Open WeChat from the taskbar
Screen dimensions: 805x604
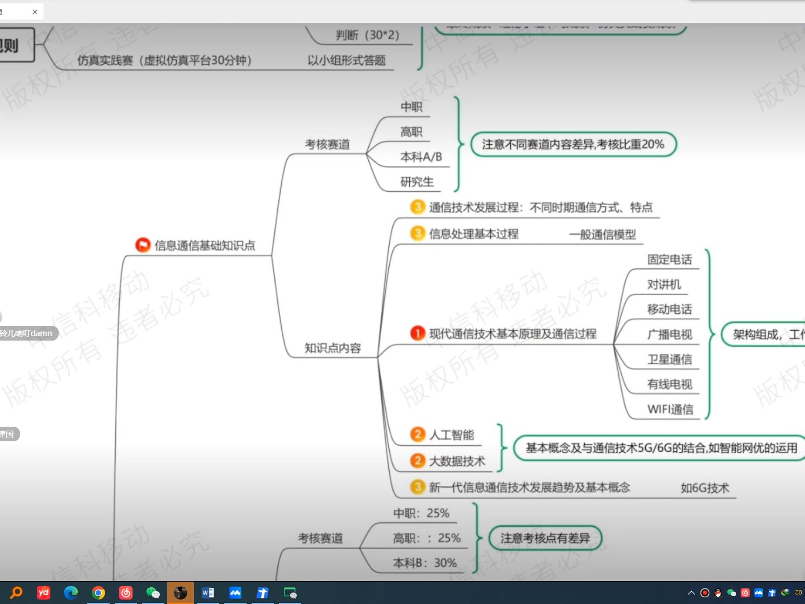tap(153, 593)
